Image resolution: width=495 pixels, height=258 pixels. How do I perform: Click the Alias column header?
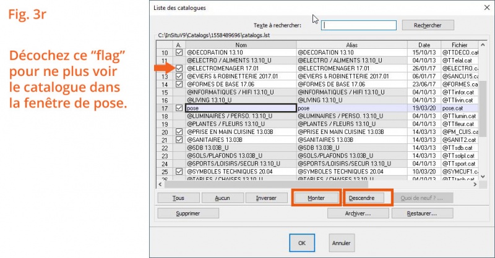tap(351, 45)
